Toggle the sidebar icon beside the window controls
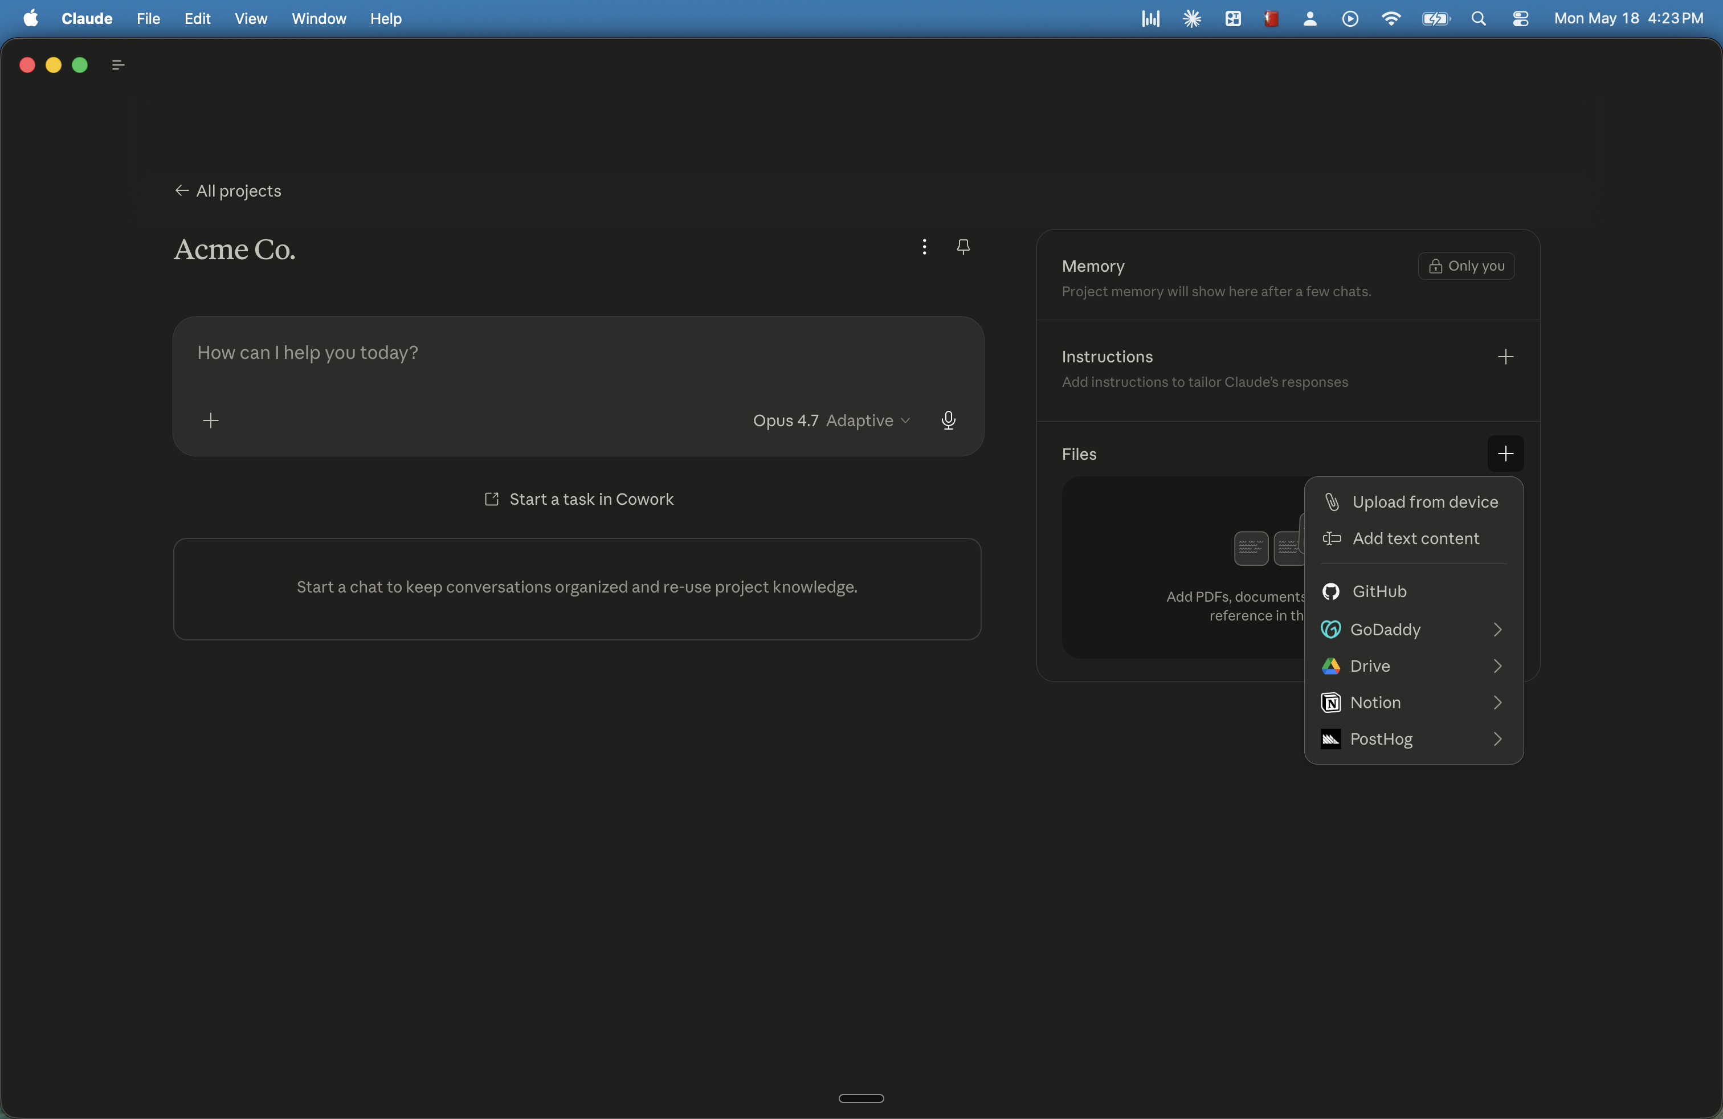1723x1119 pixels. pyautogui.click(x=118, y=65)
